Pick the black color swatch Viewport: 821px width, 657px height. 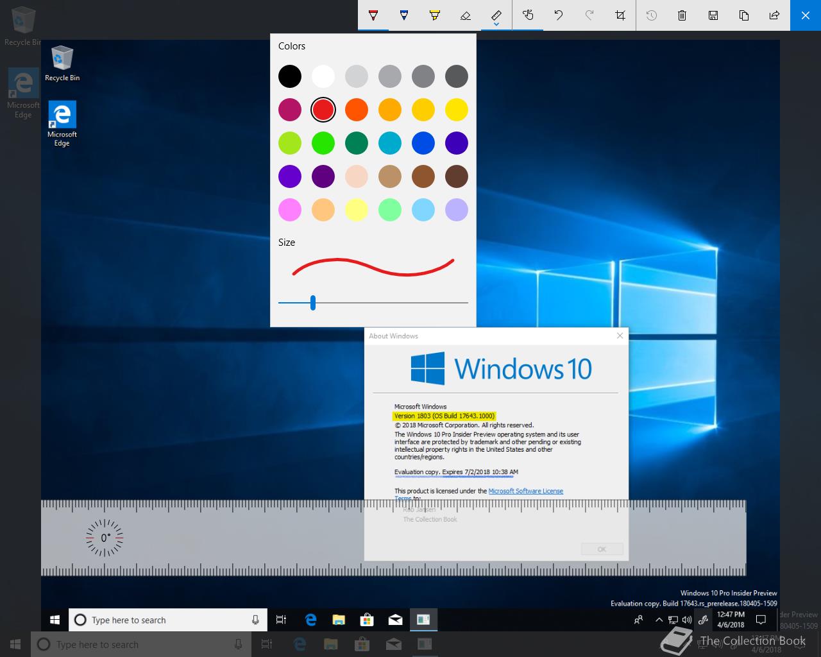pos(290,76)
